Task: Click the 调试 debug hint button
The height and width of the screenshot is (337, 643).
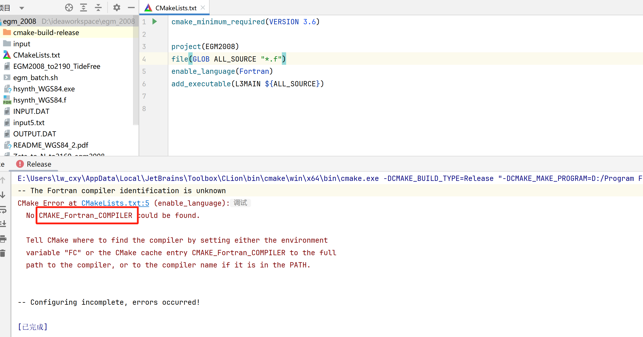Action: 240,203
